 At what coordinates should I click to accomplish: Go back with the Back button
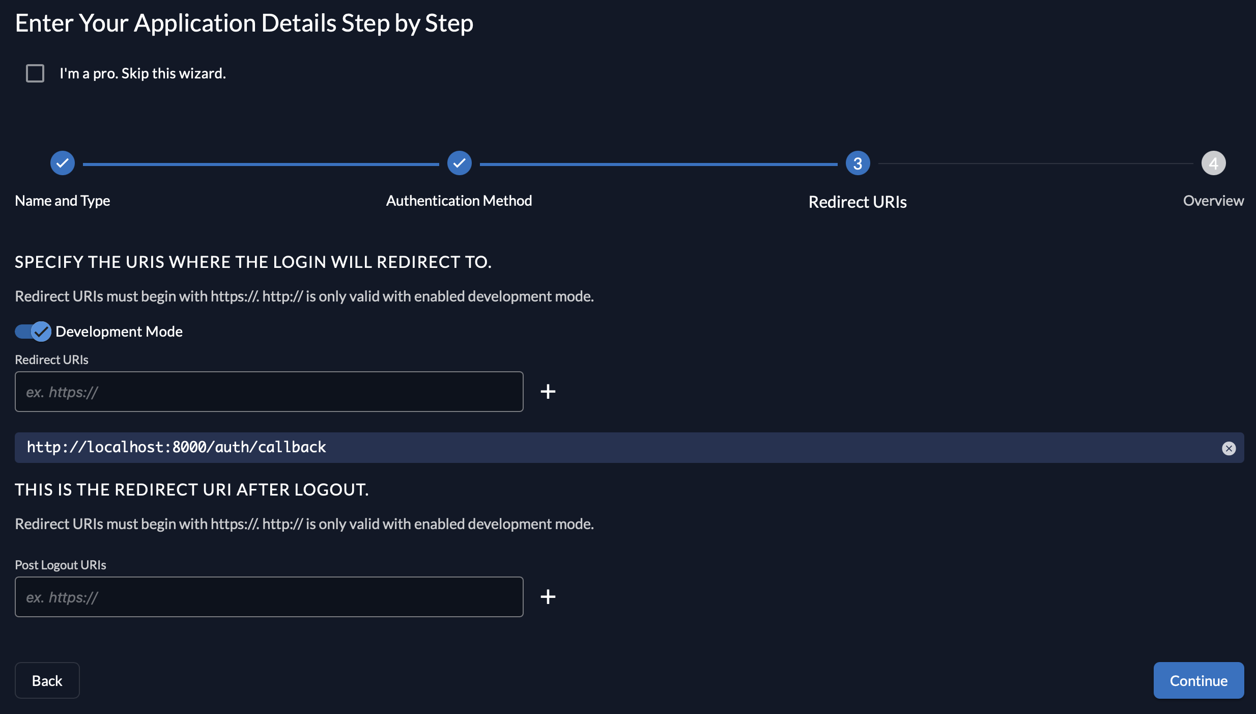tap(47, 680)
